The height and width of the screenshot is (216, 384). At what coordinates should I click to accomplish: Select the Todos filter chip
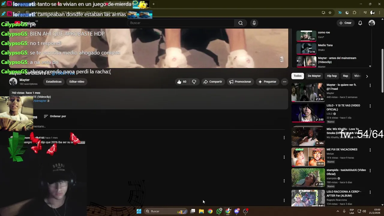[x=298, y=76]
